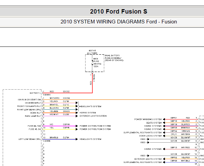Click the arrowhead next to EXTERIOR LIGHTS SYSTEM on left
Viewport: 204px width, 166px height.
point(77,116)
